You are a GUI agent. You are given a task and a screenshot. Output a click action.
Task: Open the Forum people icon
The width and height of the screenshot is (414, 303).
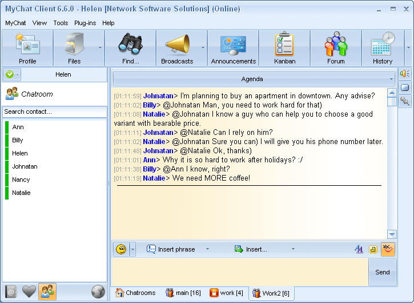[336, 47]
